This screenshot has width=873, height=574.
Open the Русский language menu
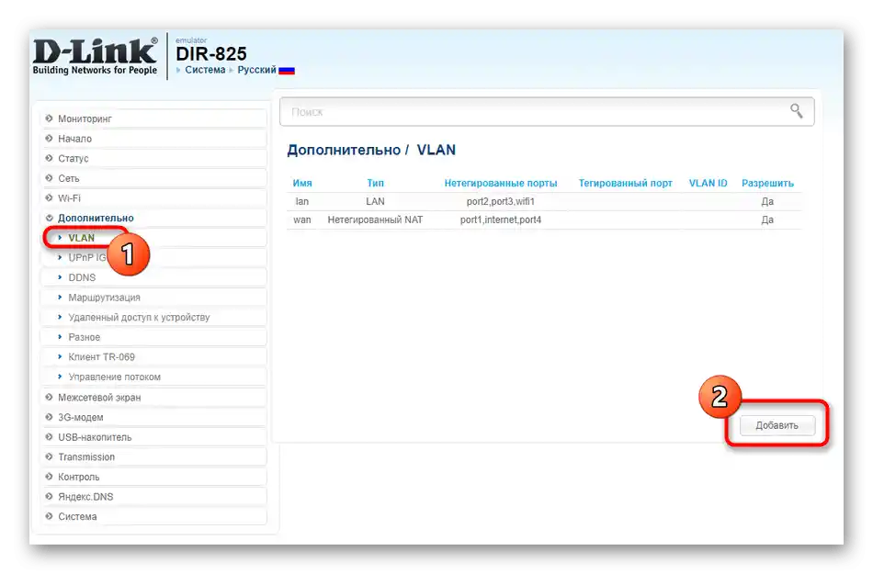[256, 70]
